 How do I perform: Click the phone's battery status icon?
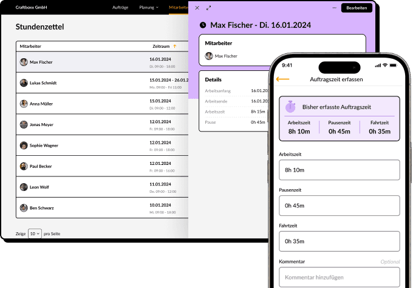click(x=393, y=65)
